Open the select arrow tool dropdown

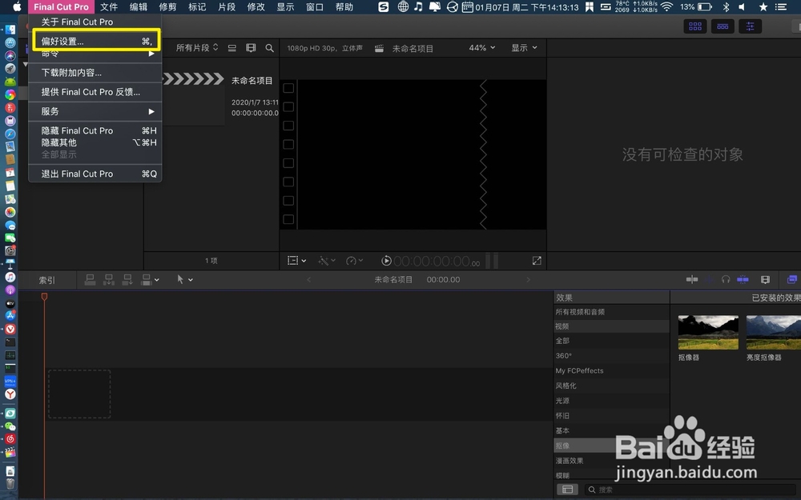[x=184, y=279]
